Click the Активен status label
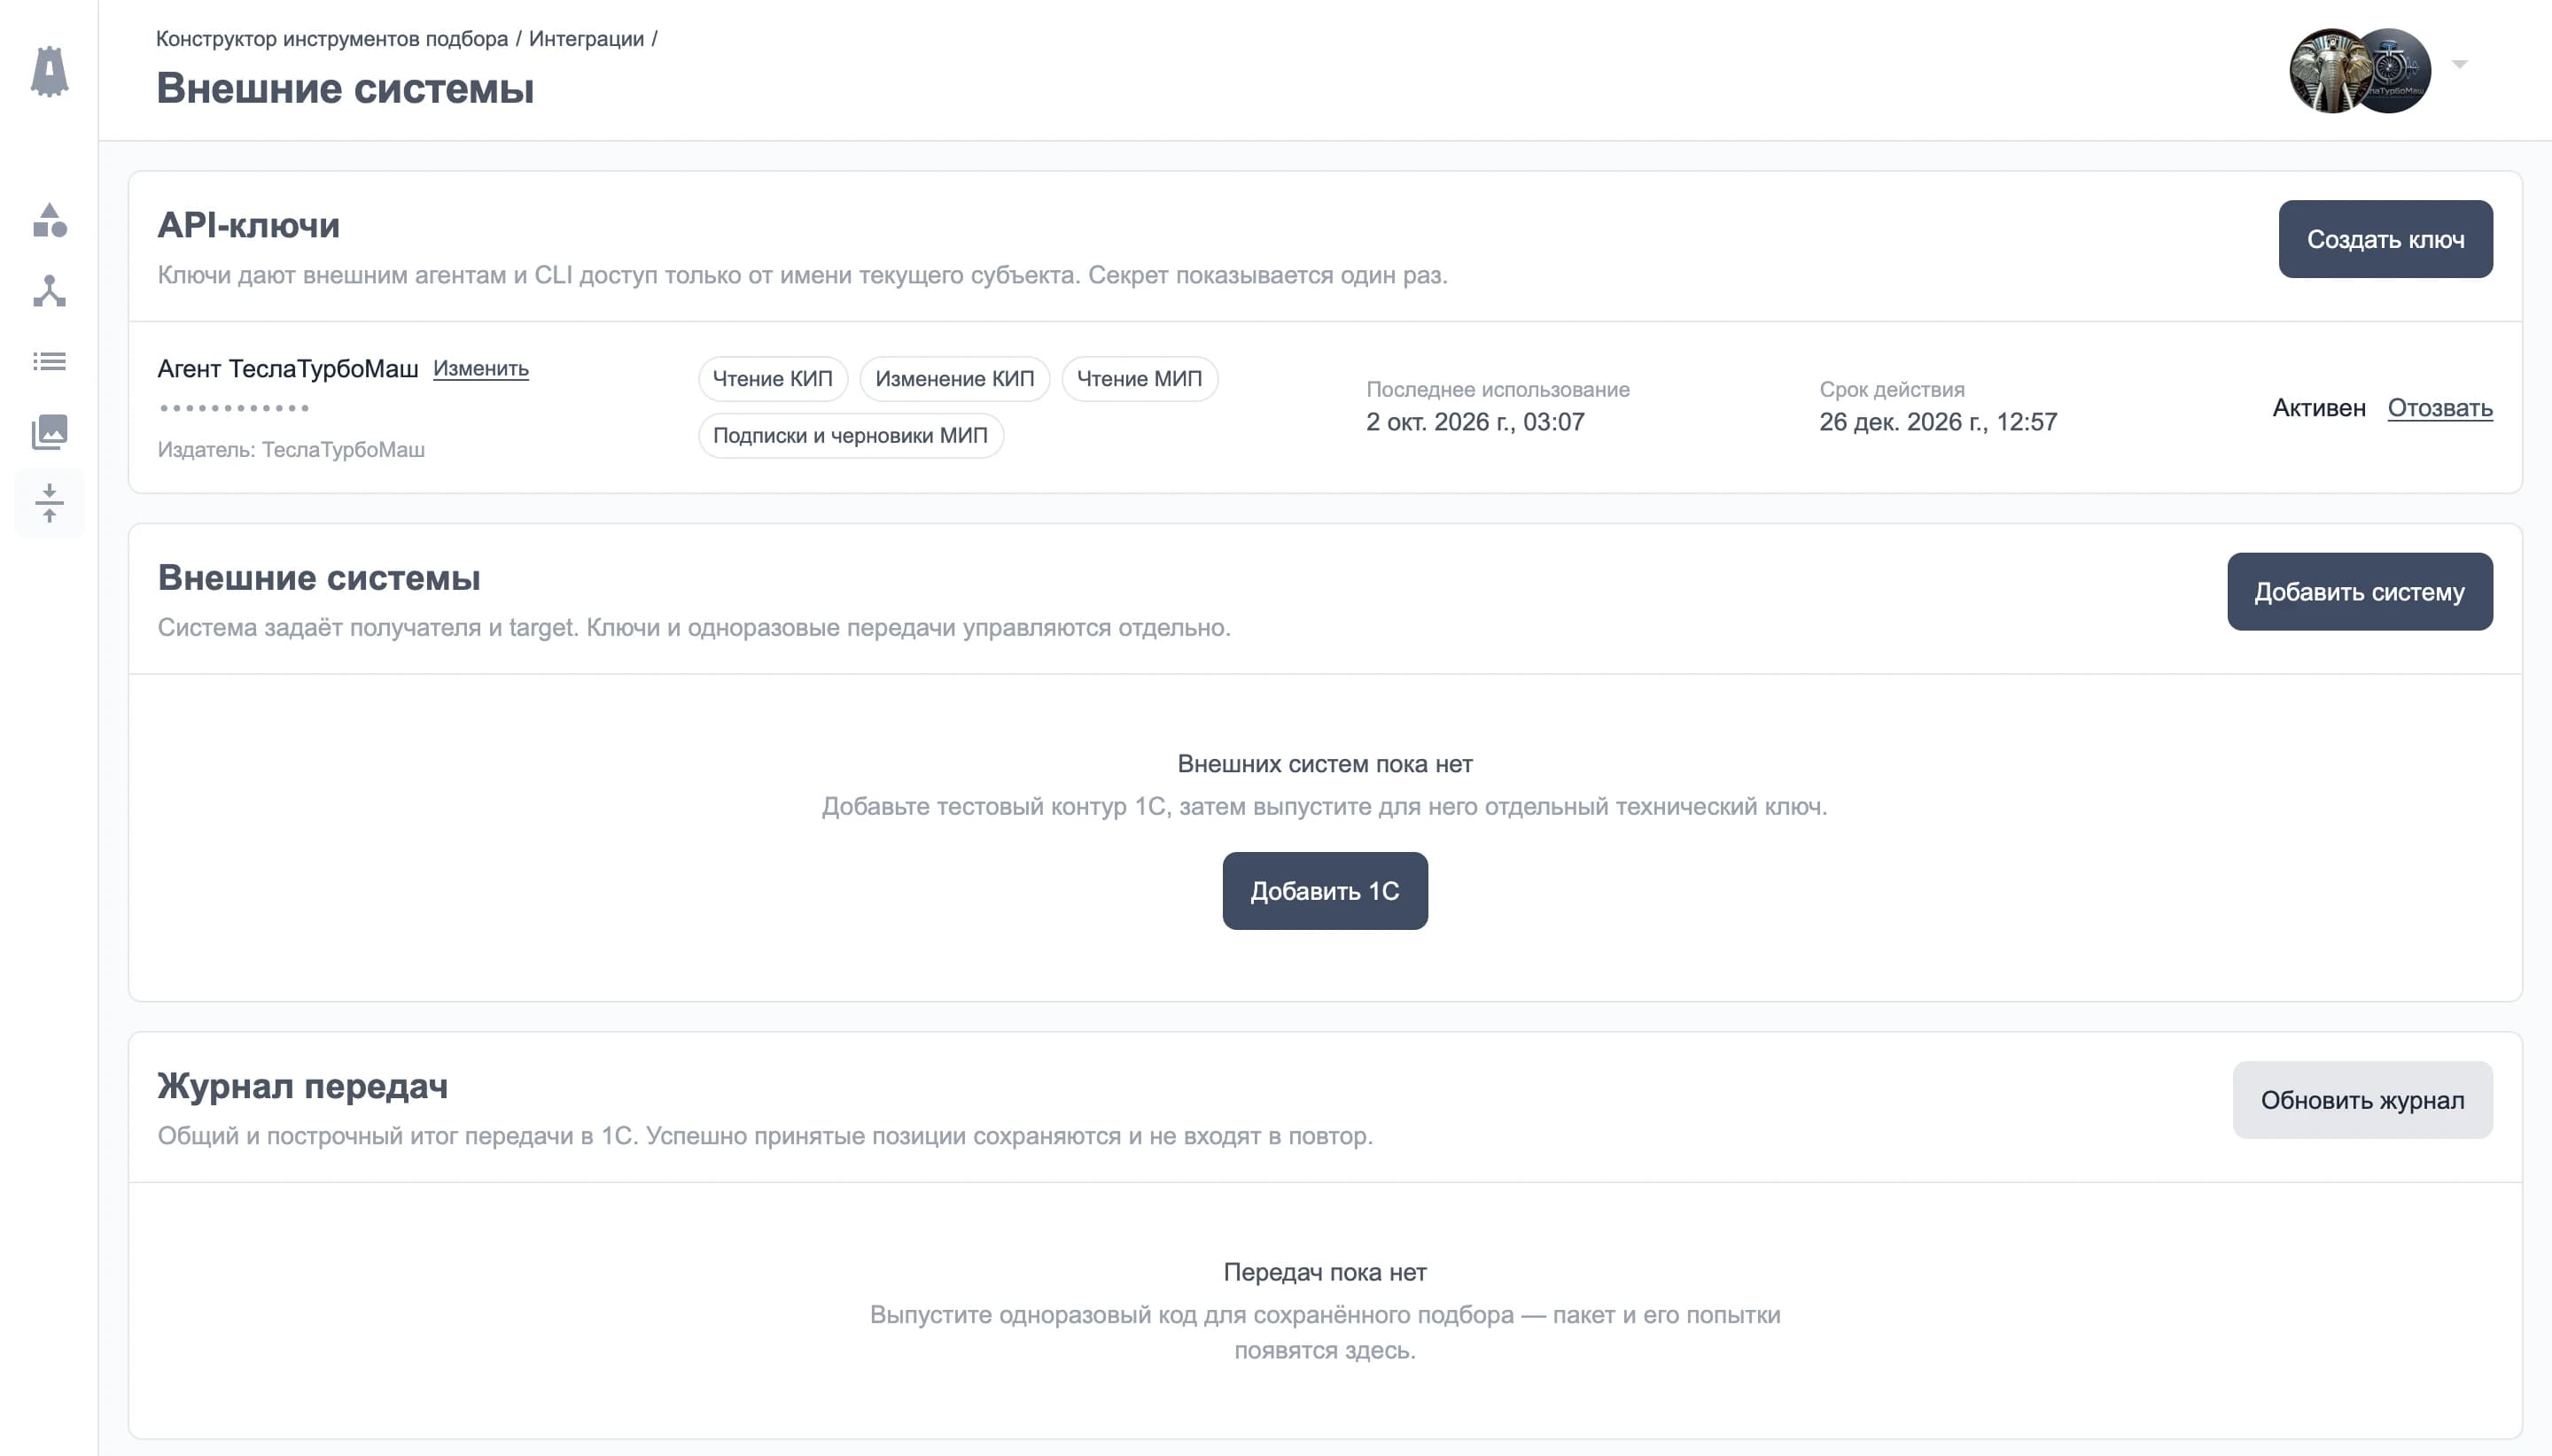The image size is (2552, 1456). (x=2318, y=408)
